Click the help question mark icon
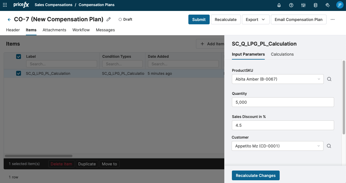The image size is (346, 183). pyautogui.click(x=291, y=5)
